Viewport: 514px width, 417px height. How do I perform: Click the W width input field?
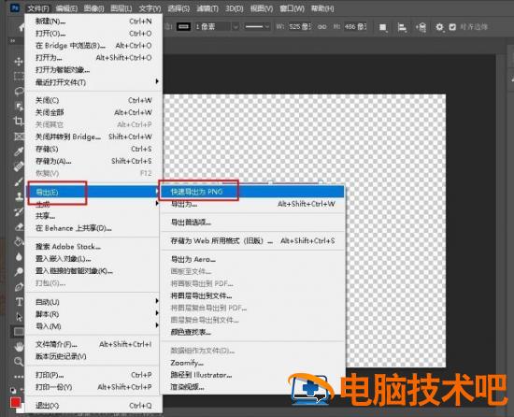(300, 27)
